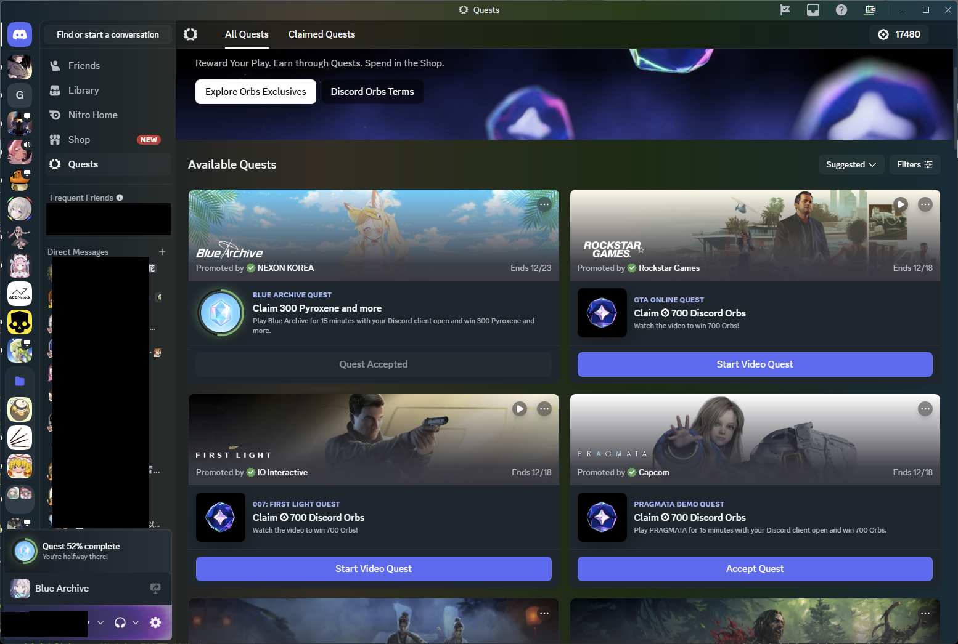Start the GTA Online video quest
The image size is (958, 644).
coord(755,364)
